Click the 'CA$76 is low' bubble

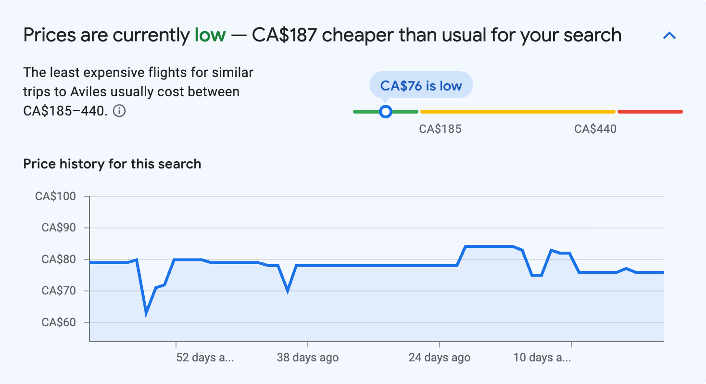[x=421, y=86]
